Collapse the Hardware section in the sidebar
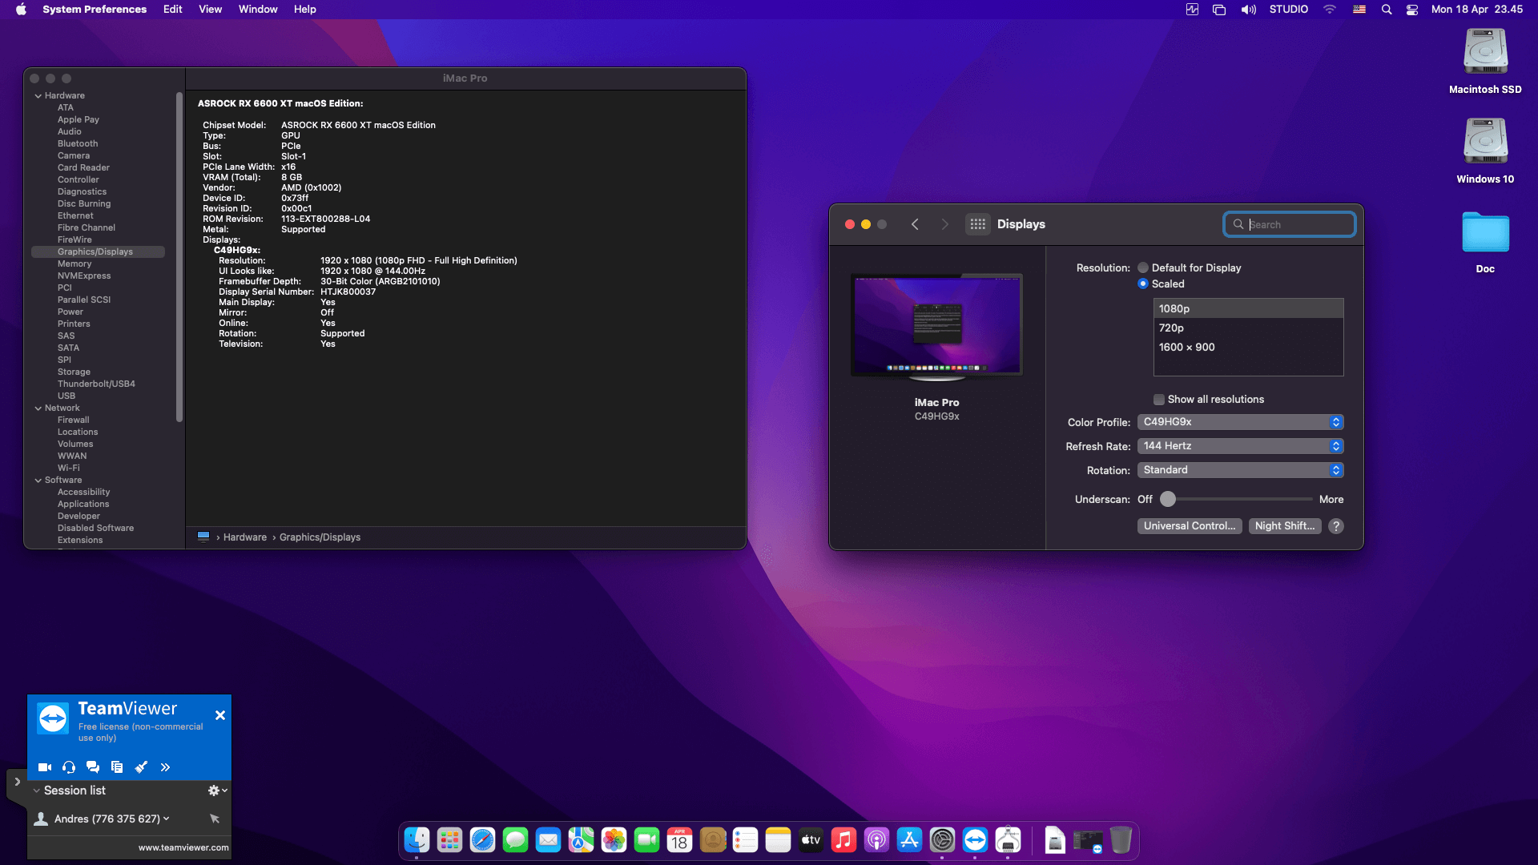 (x=38, y=95)
